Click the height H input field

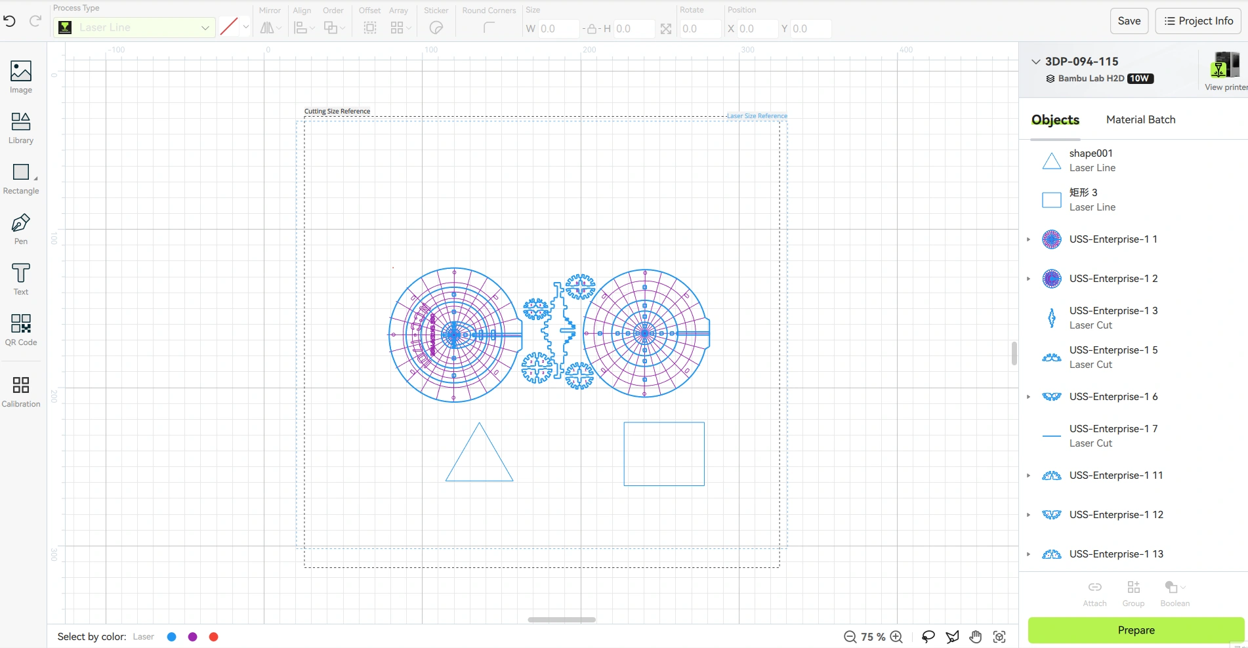pyautogui.click(x=633, y=29)
